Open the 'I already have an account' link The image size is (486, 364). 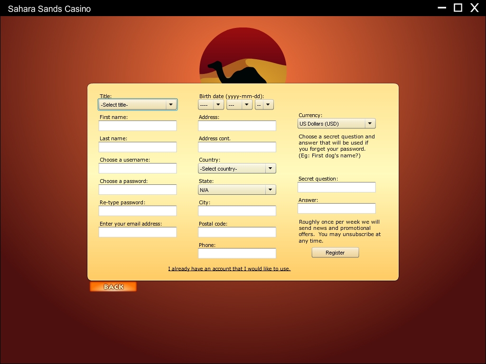point(229,269)
